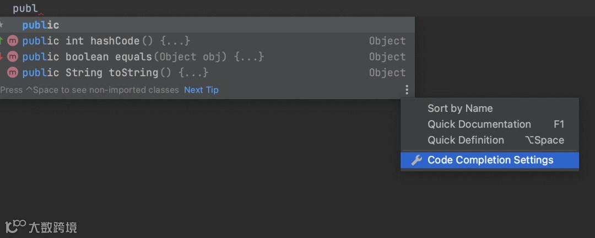Toggle Sort by Name option

coord(460,109)
